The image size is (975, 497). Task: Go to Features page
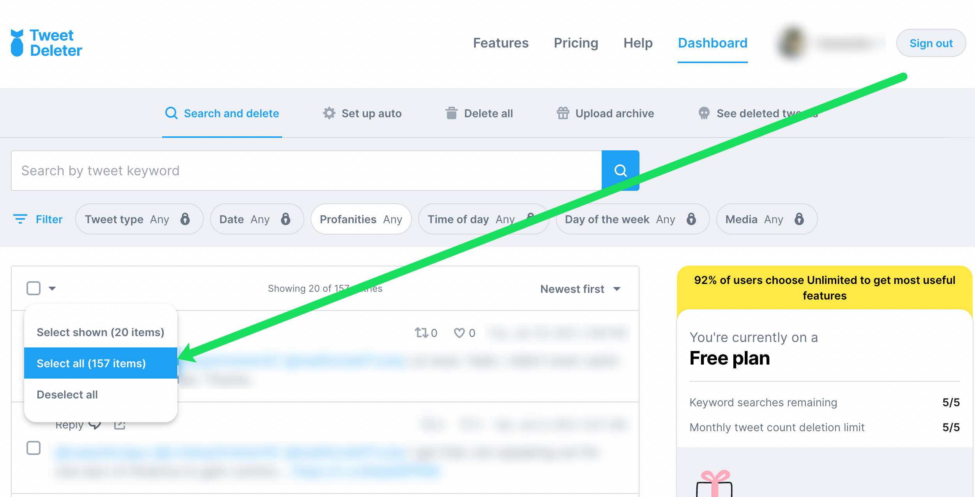(501, 43)
